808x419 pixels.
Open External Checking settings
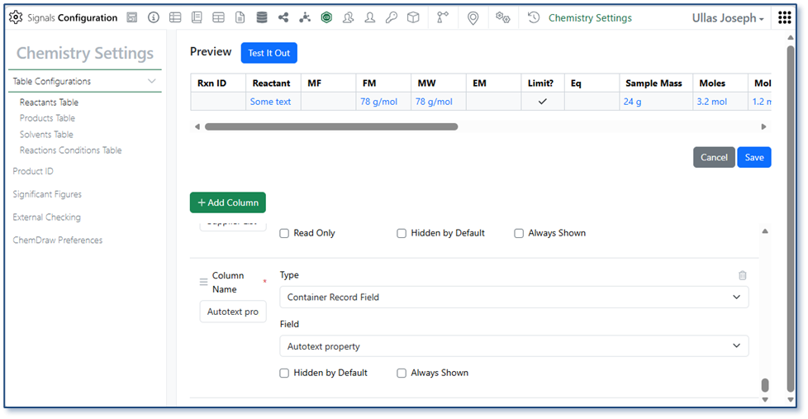click(x=46, y=217)
